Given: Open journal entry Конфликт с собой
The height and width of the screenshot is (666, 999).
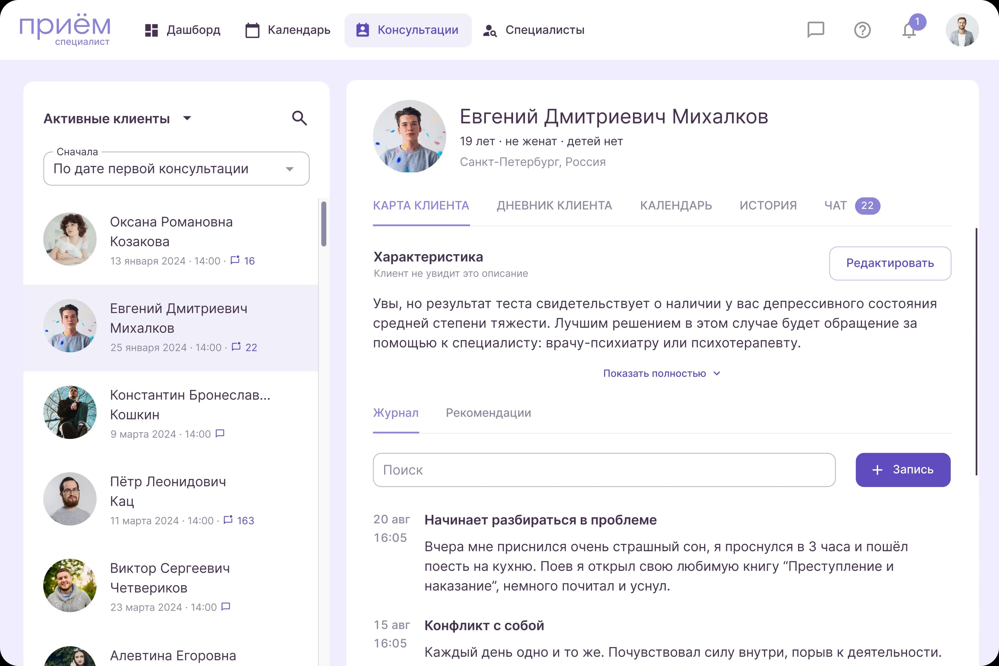Looking at the screenshot, I should pyautogui.click(x=484, y=626).
